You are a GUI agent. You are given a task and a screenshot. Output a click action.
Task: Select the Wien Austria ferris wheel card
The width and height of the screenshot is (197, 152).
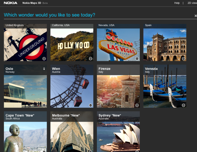click(x=72, y=86)
